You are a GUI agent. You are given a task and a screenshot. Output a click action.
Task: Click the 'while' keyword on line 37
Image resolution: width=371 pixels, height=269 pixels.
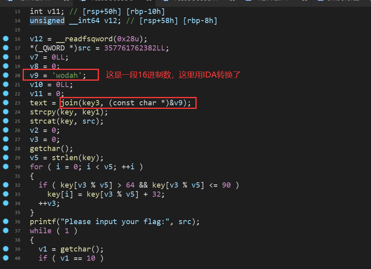coord(41,231)
